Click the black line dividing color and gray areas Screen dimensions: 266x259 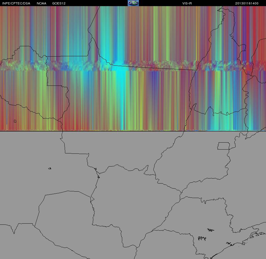coord(133,131)
